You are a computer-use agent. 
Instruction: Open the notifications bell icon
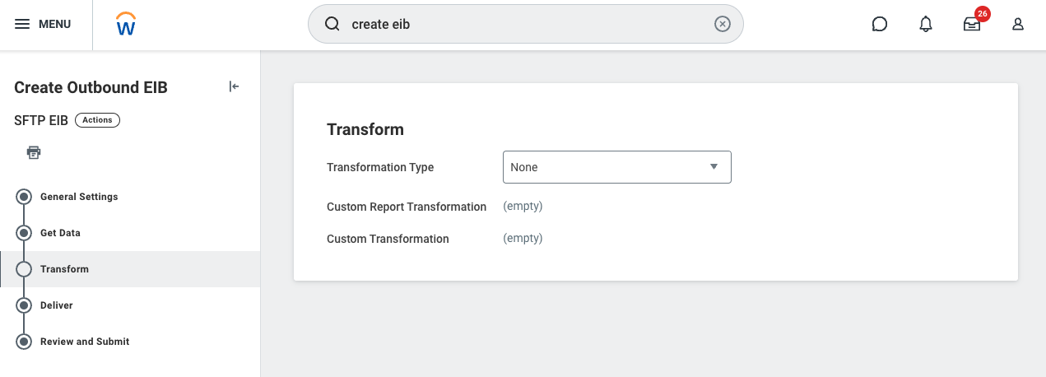click(x=926, y=24)
